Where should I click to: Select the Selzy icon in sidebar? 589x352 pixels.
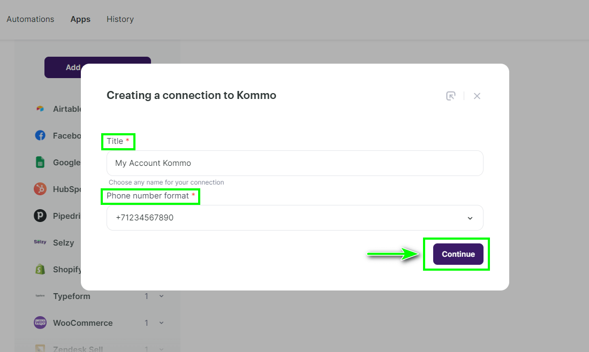(40, 242)
